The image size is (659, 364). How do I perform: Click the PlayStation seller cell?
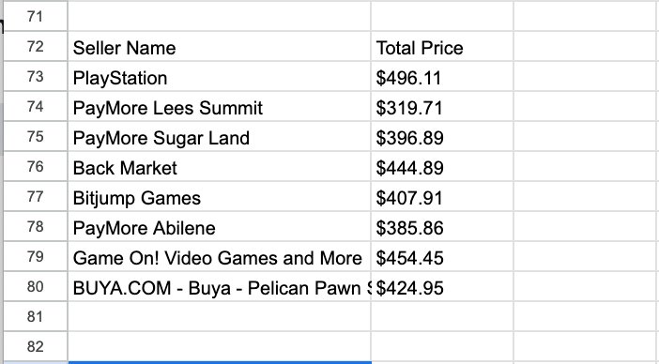click(x=219, y=77)
